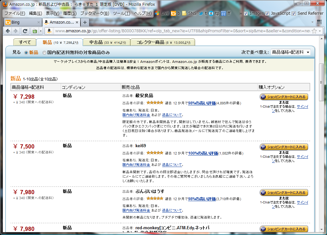Image resolution: width=327 pixels, height=235 pixels.
Task: Open the ファイル(F) menu
Action: [15, 13]
